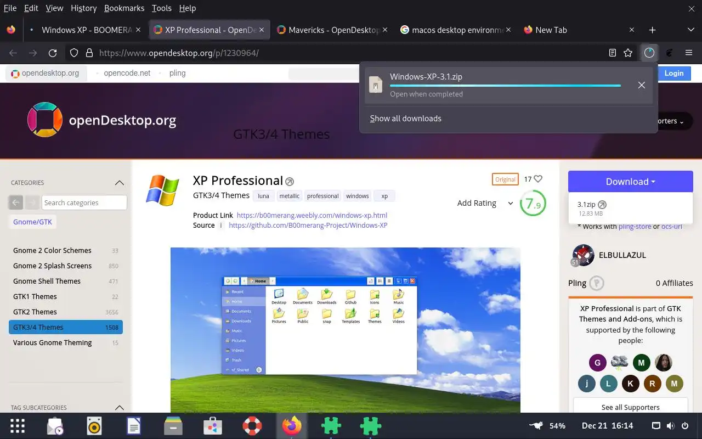This screenshot has height=439, width=702.
Task: Open supporter avatar labeled R
Action: click(652, 384)
